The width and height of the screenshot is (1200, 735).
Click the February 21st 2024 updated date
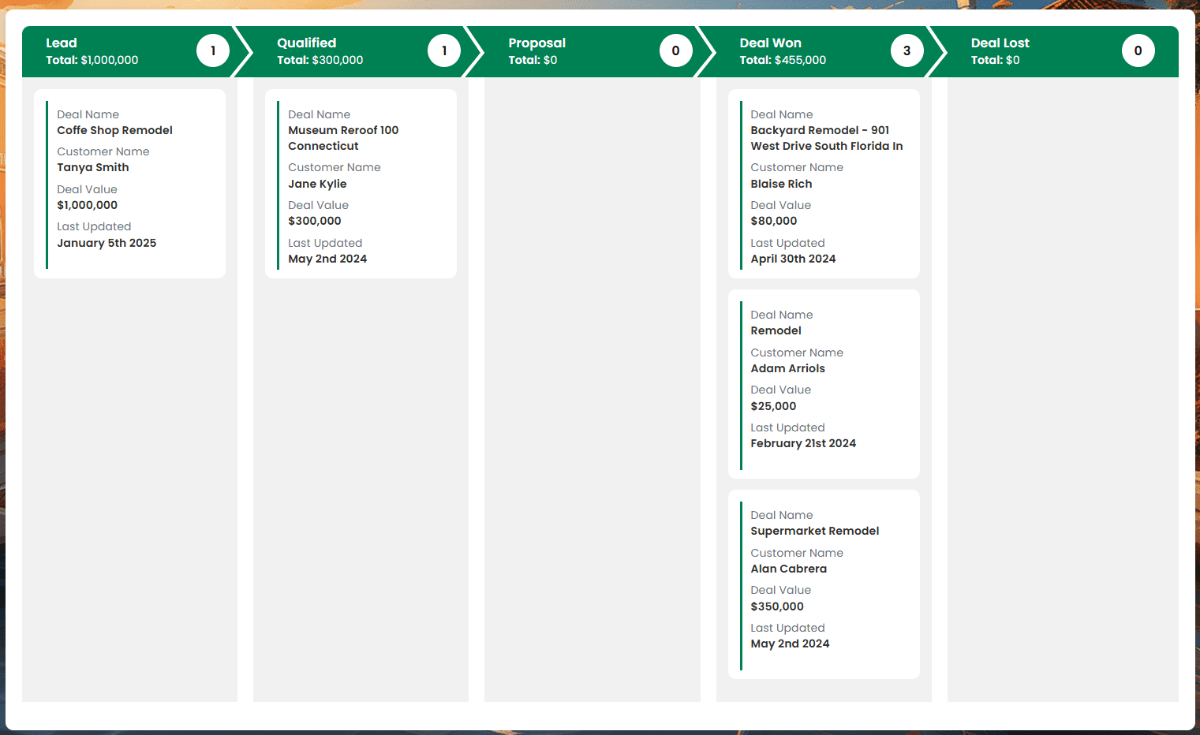tap(803, 444)
